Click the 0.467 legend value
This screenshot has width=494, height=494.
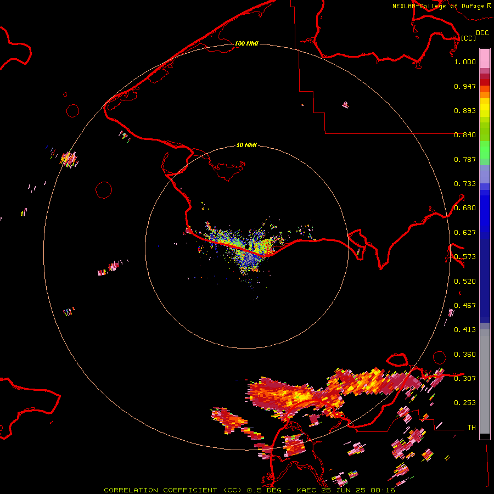(x=465, y=306)
